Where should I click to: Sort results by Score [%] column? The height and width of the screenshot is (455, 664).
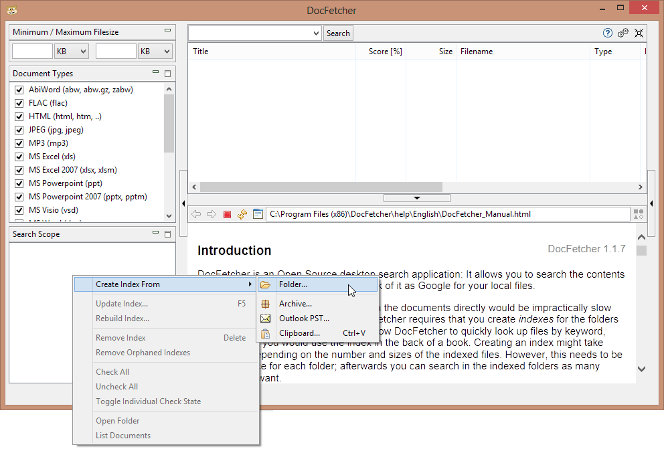[x=381, y=52]
